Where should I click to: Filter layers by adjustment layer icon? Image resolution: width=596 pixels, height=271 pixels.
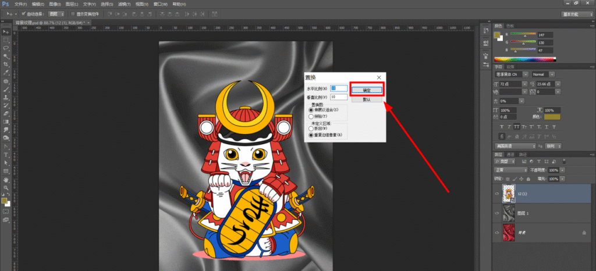(531, 161)
